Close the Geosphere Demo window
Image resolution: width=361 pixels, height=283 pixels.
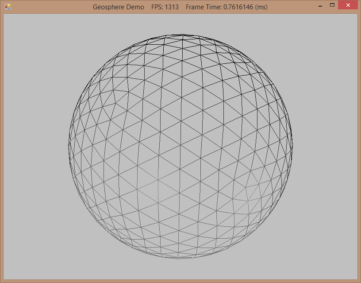[348, 6]
